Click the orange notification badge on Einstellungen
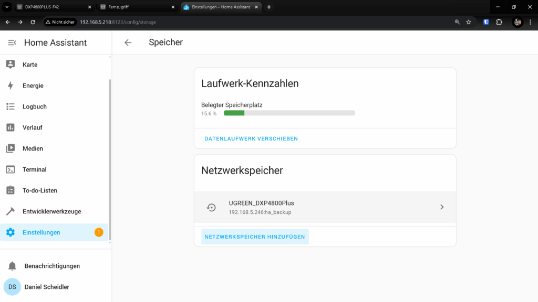This screenshot has width=538, height=302. pos(99,232)
